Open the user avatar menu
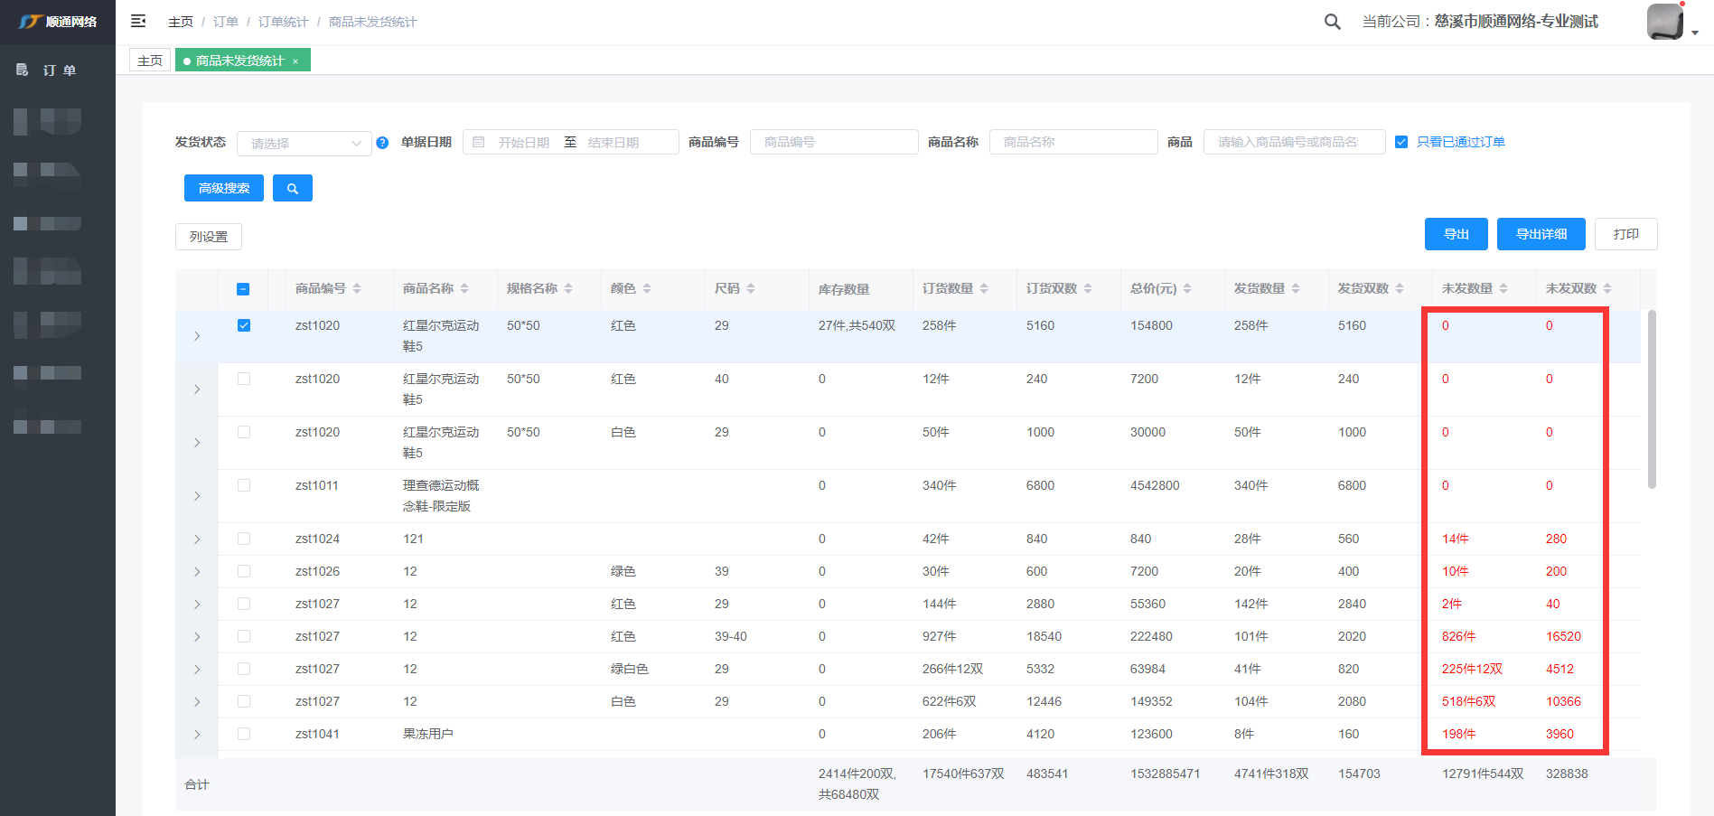 (1665, 22)
